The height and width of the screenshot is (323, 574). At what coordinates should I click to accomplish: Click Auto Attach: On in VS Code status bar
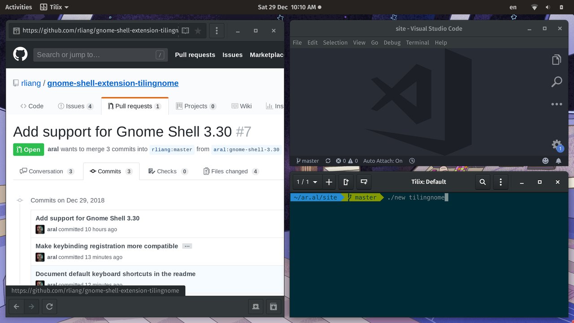383,161
